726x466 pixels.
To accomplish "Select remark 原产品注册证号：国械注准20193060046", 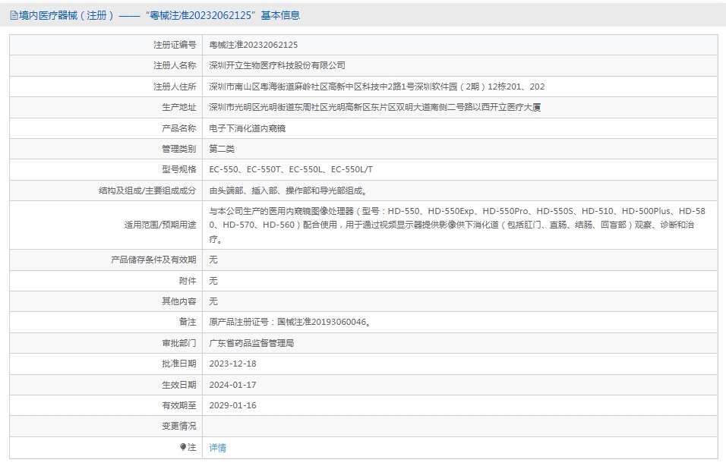I will click(290, 322).
